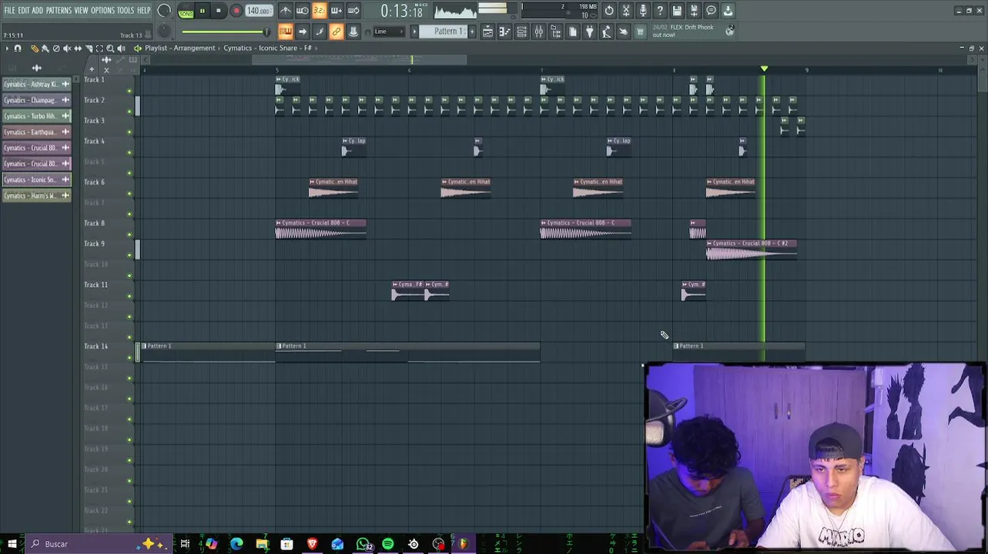Open Cymatics - Iconic Snare breadcrumb
The image size is (988, 554).
click(267, 48)
